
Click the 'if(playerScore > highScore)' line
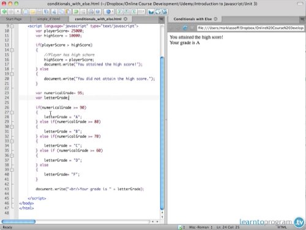[x=64, y=45]
